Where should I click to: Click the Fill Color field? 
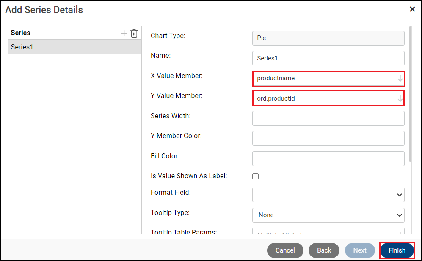coord(328,158)
